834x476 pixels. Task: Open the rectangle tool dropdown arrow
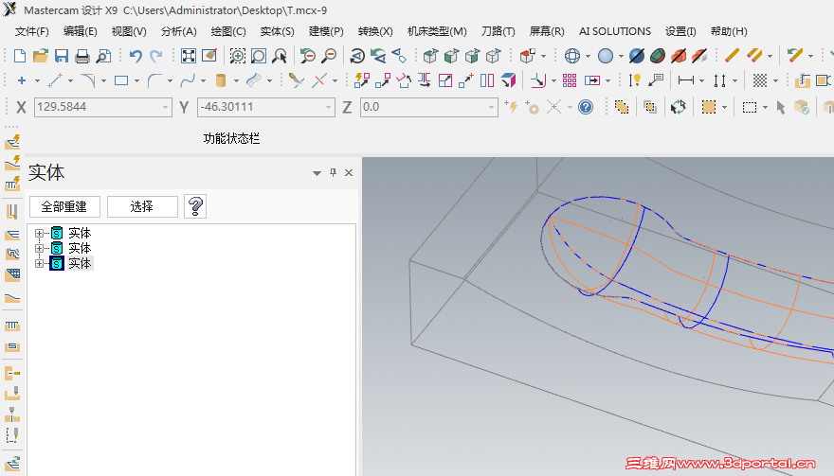pyautogui.click(x=136, y=81)
